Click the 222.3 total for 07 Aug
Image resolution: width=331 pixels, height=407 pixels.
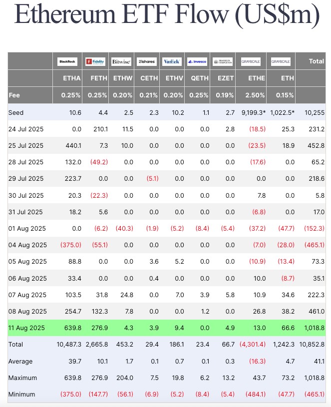pos(317,295)
